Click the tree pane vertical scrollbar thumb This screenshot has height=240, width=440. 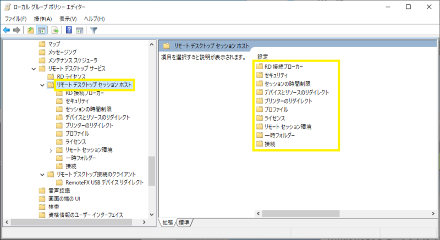pos(152,171)
